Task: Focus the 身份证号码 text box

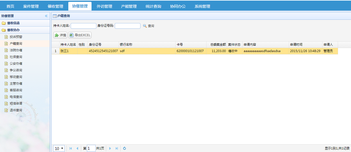Action: point(127,26)
